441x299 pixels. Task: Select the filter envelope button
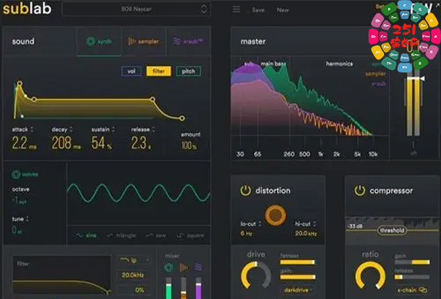coord(158,71)
